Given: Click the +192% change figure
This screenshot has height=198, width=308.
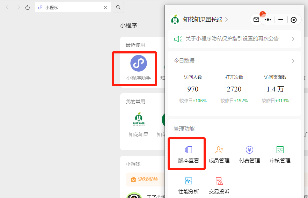Looking at the screenshot, I should point(241,101).
